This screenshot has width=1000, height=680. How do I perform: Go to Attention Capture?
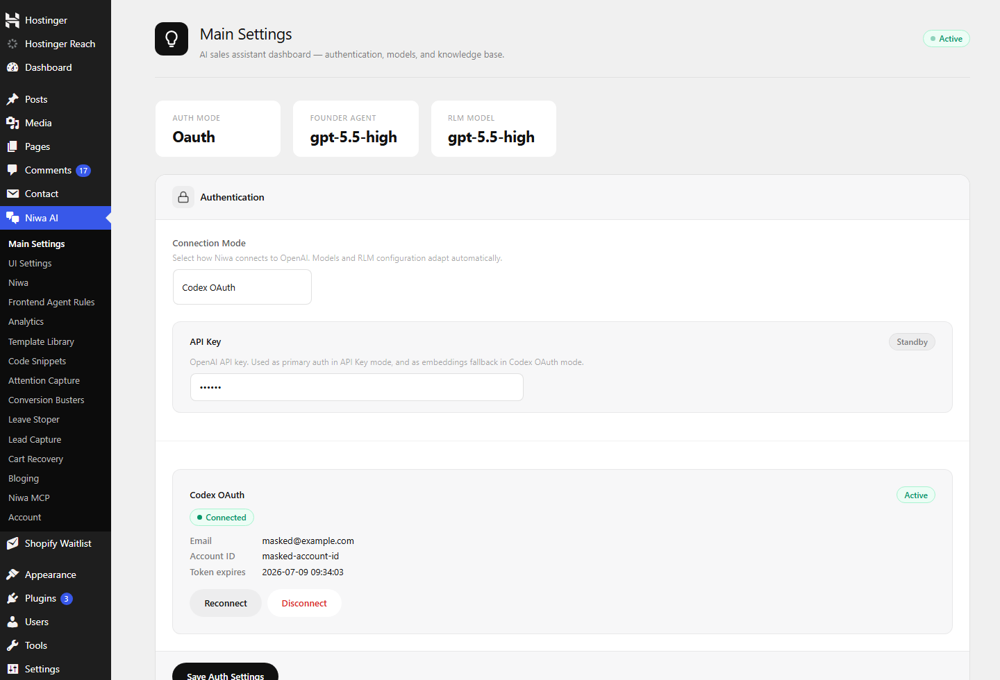tap(44, 380)
